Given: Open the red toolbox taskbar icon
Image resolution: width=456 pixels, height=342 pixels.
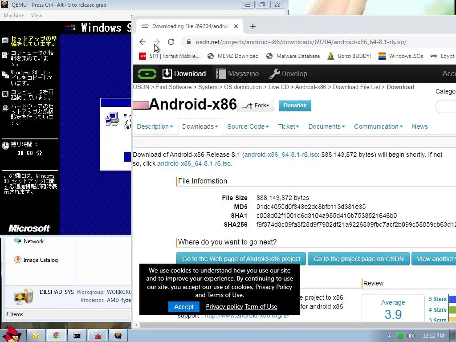Looking at the screenshot, I should click(98, 336).
